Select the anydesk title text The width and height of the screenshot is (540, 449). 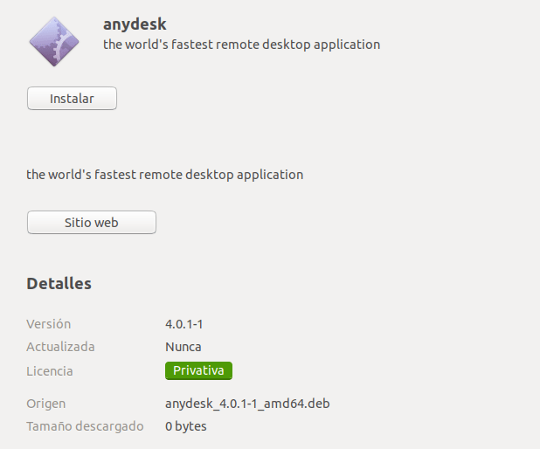(135, 24)
